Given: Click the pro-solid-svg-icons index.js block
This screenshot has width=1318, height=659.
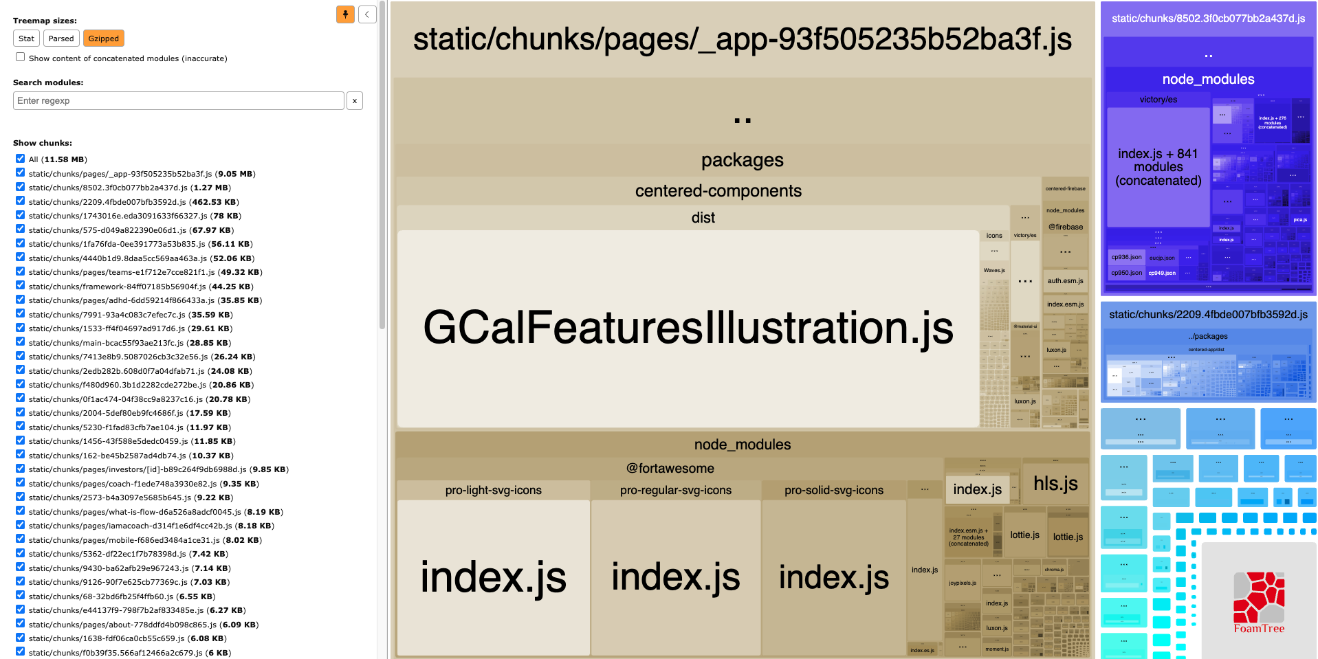Looking at the screenshot, I should (x=834, y=577).
